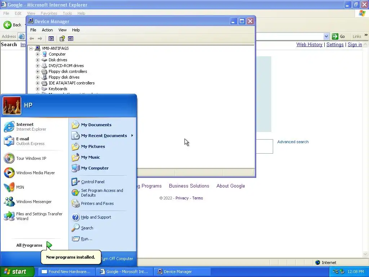Expand DVD/CD-ROM drives node
Viewport: 369px width, 277px height.
[37, 66]
